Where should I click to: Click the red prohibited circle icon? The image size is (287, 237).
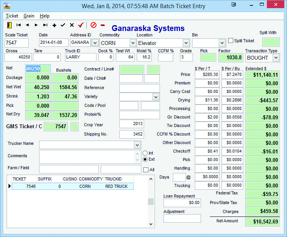click(x=93, y=25)
